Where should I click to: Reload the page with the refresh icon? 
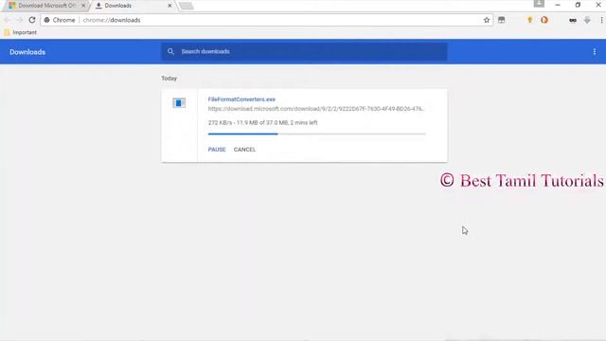pos(32,20)
